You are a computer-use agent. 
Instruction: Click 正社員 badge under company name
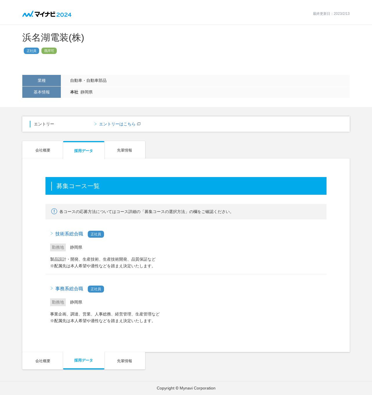32,51
